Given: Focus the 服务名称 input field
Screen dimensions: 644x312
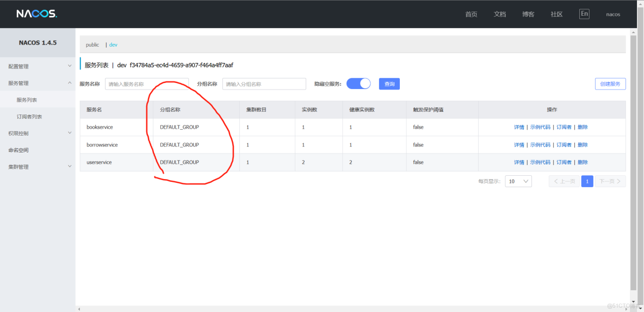Looking at the screenshot, I should [x=147, y=84].
